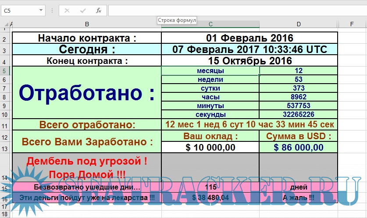Click the Select All corner triangle
The image size is (367, 218).
5,24
